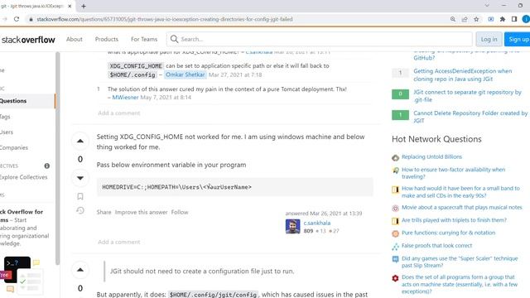530x298 pixels.
Task: Open Pure functions currying question
Action: click(x=448, y=233)
